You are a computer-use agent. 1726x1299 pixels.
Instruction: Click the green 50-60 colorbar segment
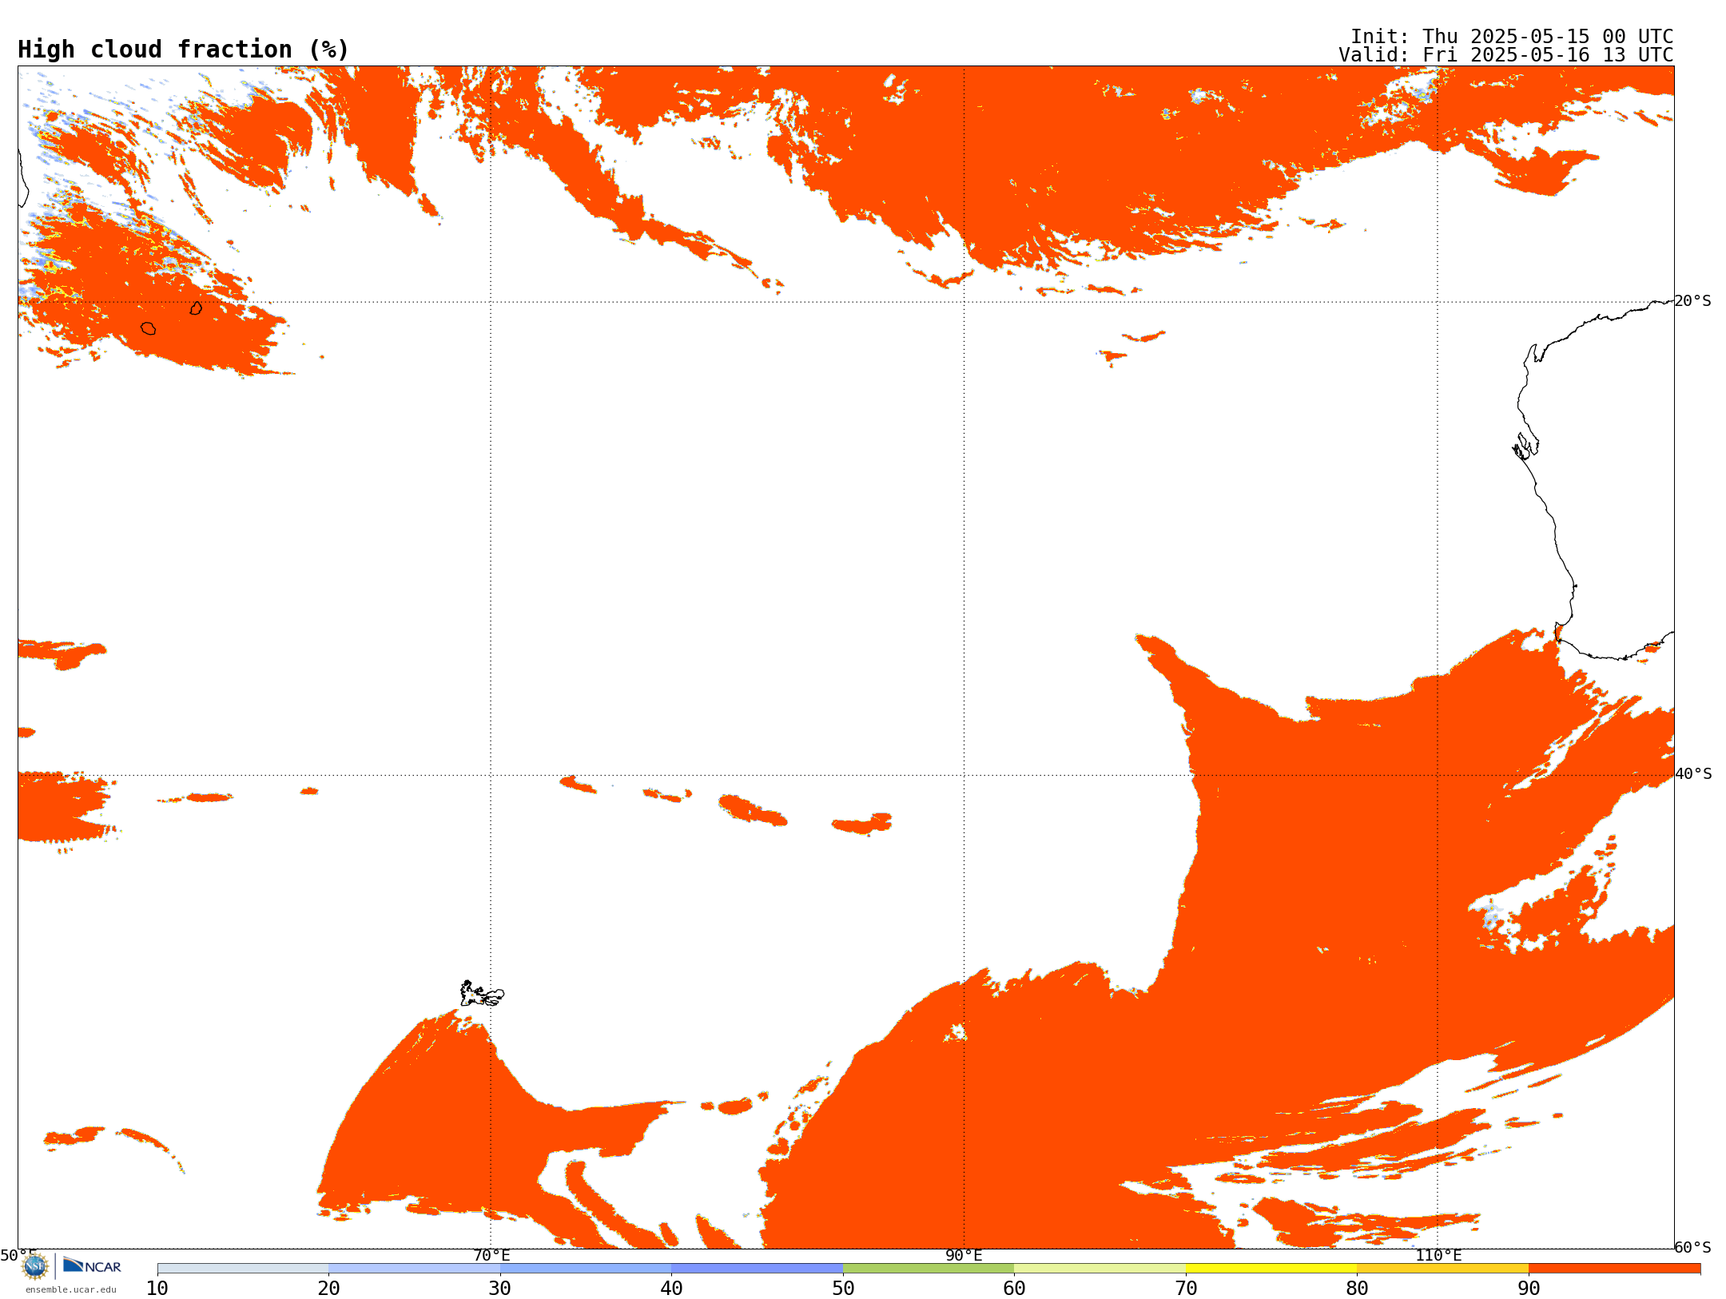929,1269
